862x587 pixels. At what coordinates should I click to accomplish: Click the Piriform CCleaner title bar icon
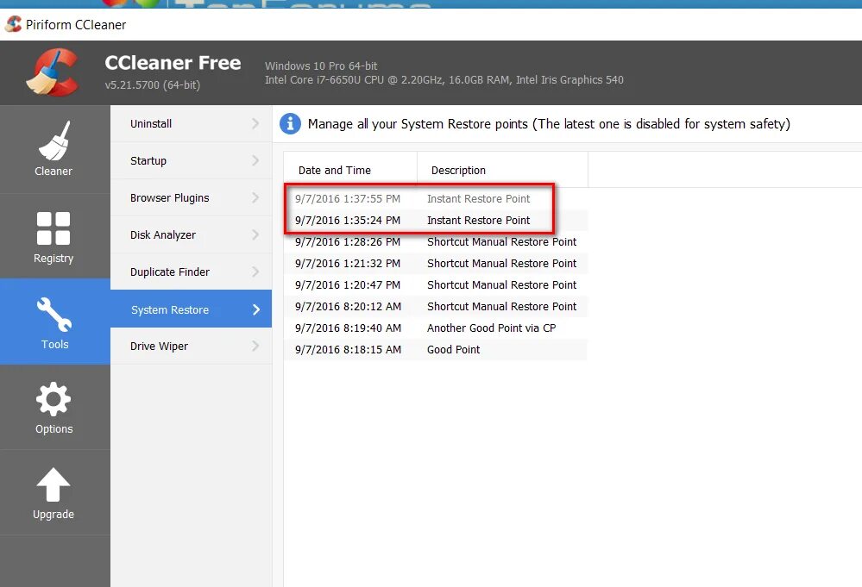click(x=13, y=24)
